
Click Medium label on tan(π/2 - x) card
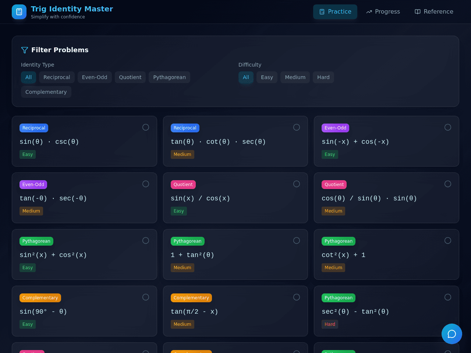[182, 324]
